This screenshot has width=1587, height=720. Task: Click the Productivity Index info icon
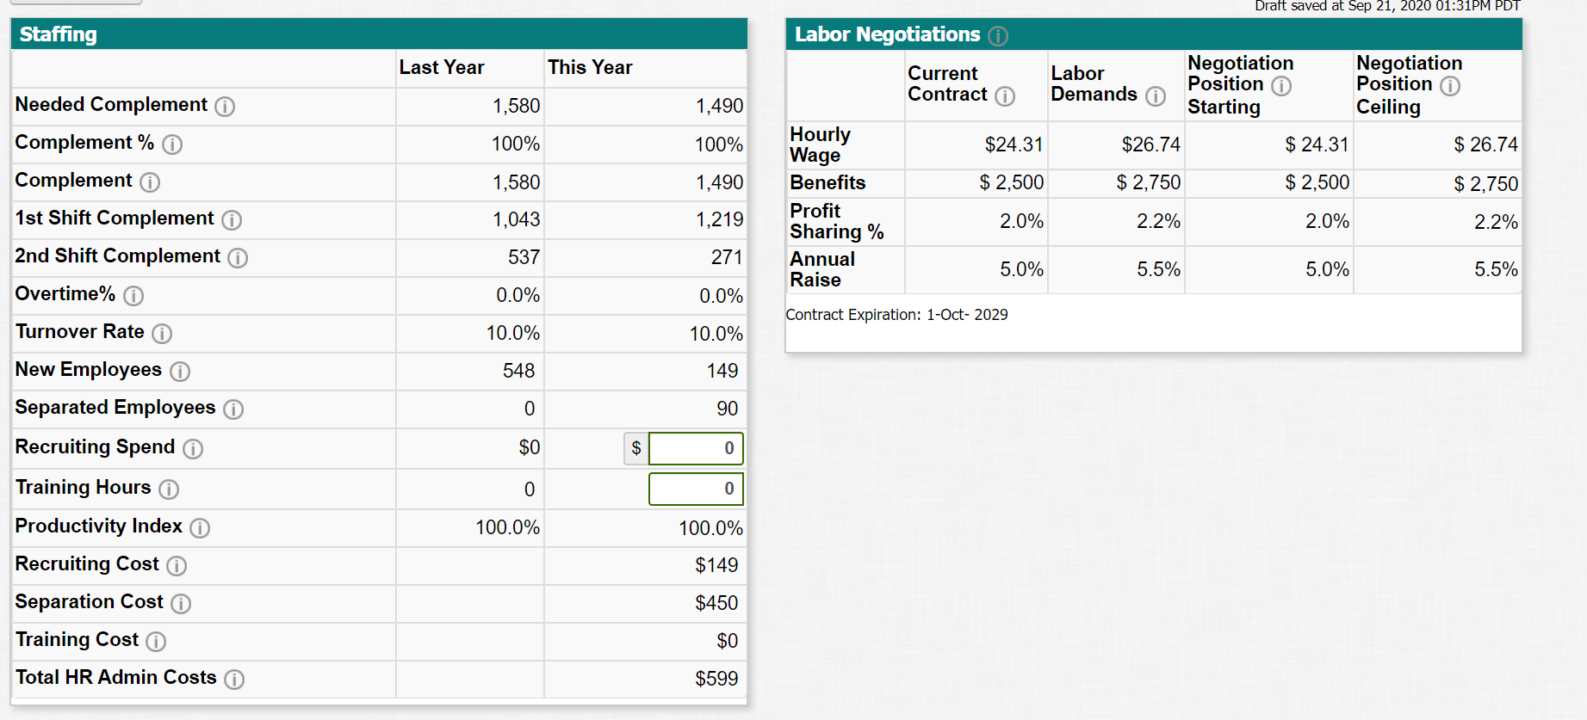(200, 528)
